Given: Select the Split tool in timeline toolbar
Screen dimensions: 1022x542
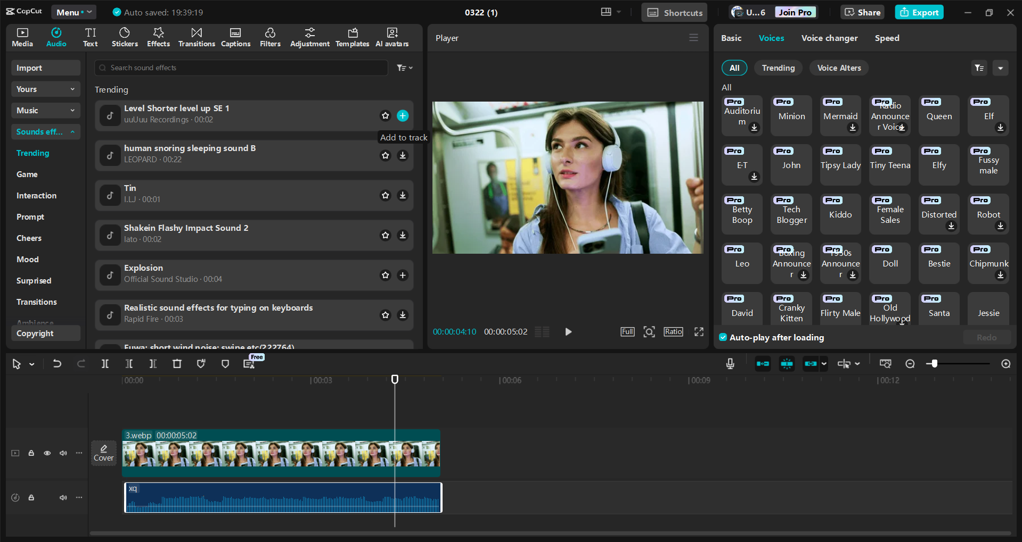Looking at the screenshot, I should (x=105, y=364).
